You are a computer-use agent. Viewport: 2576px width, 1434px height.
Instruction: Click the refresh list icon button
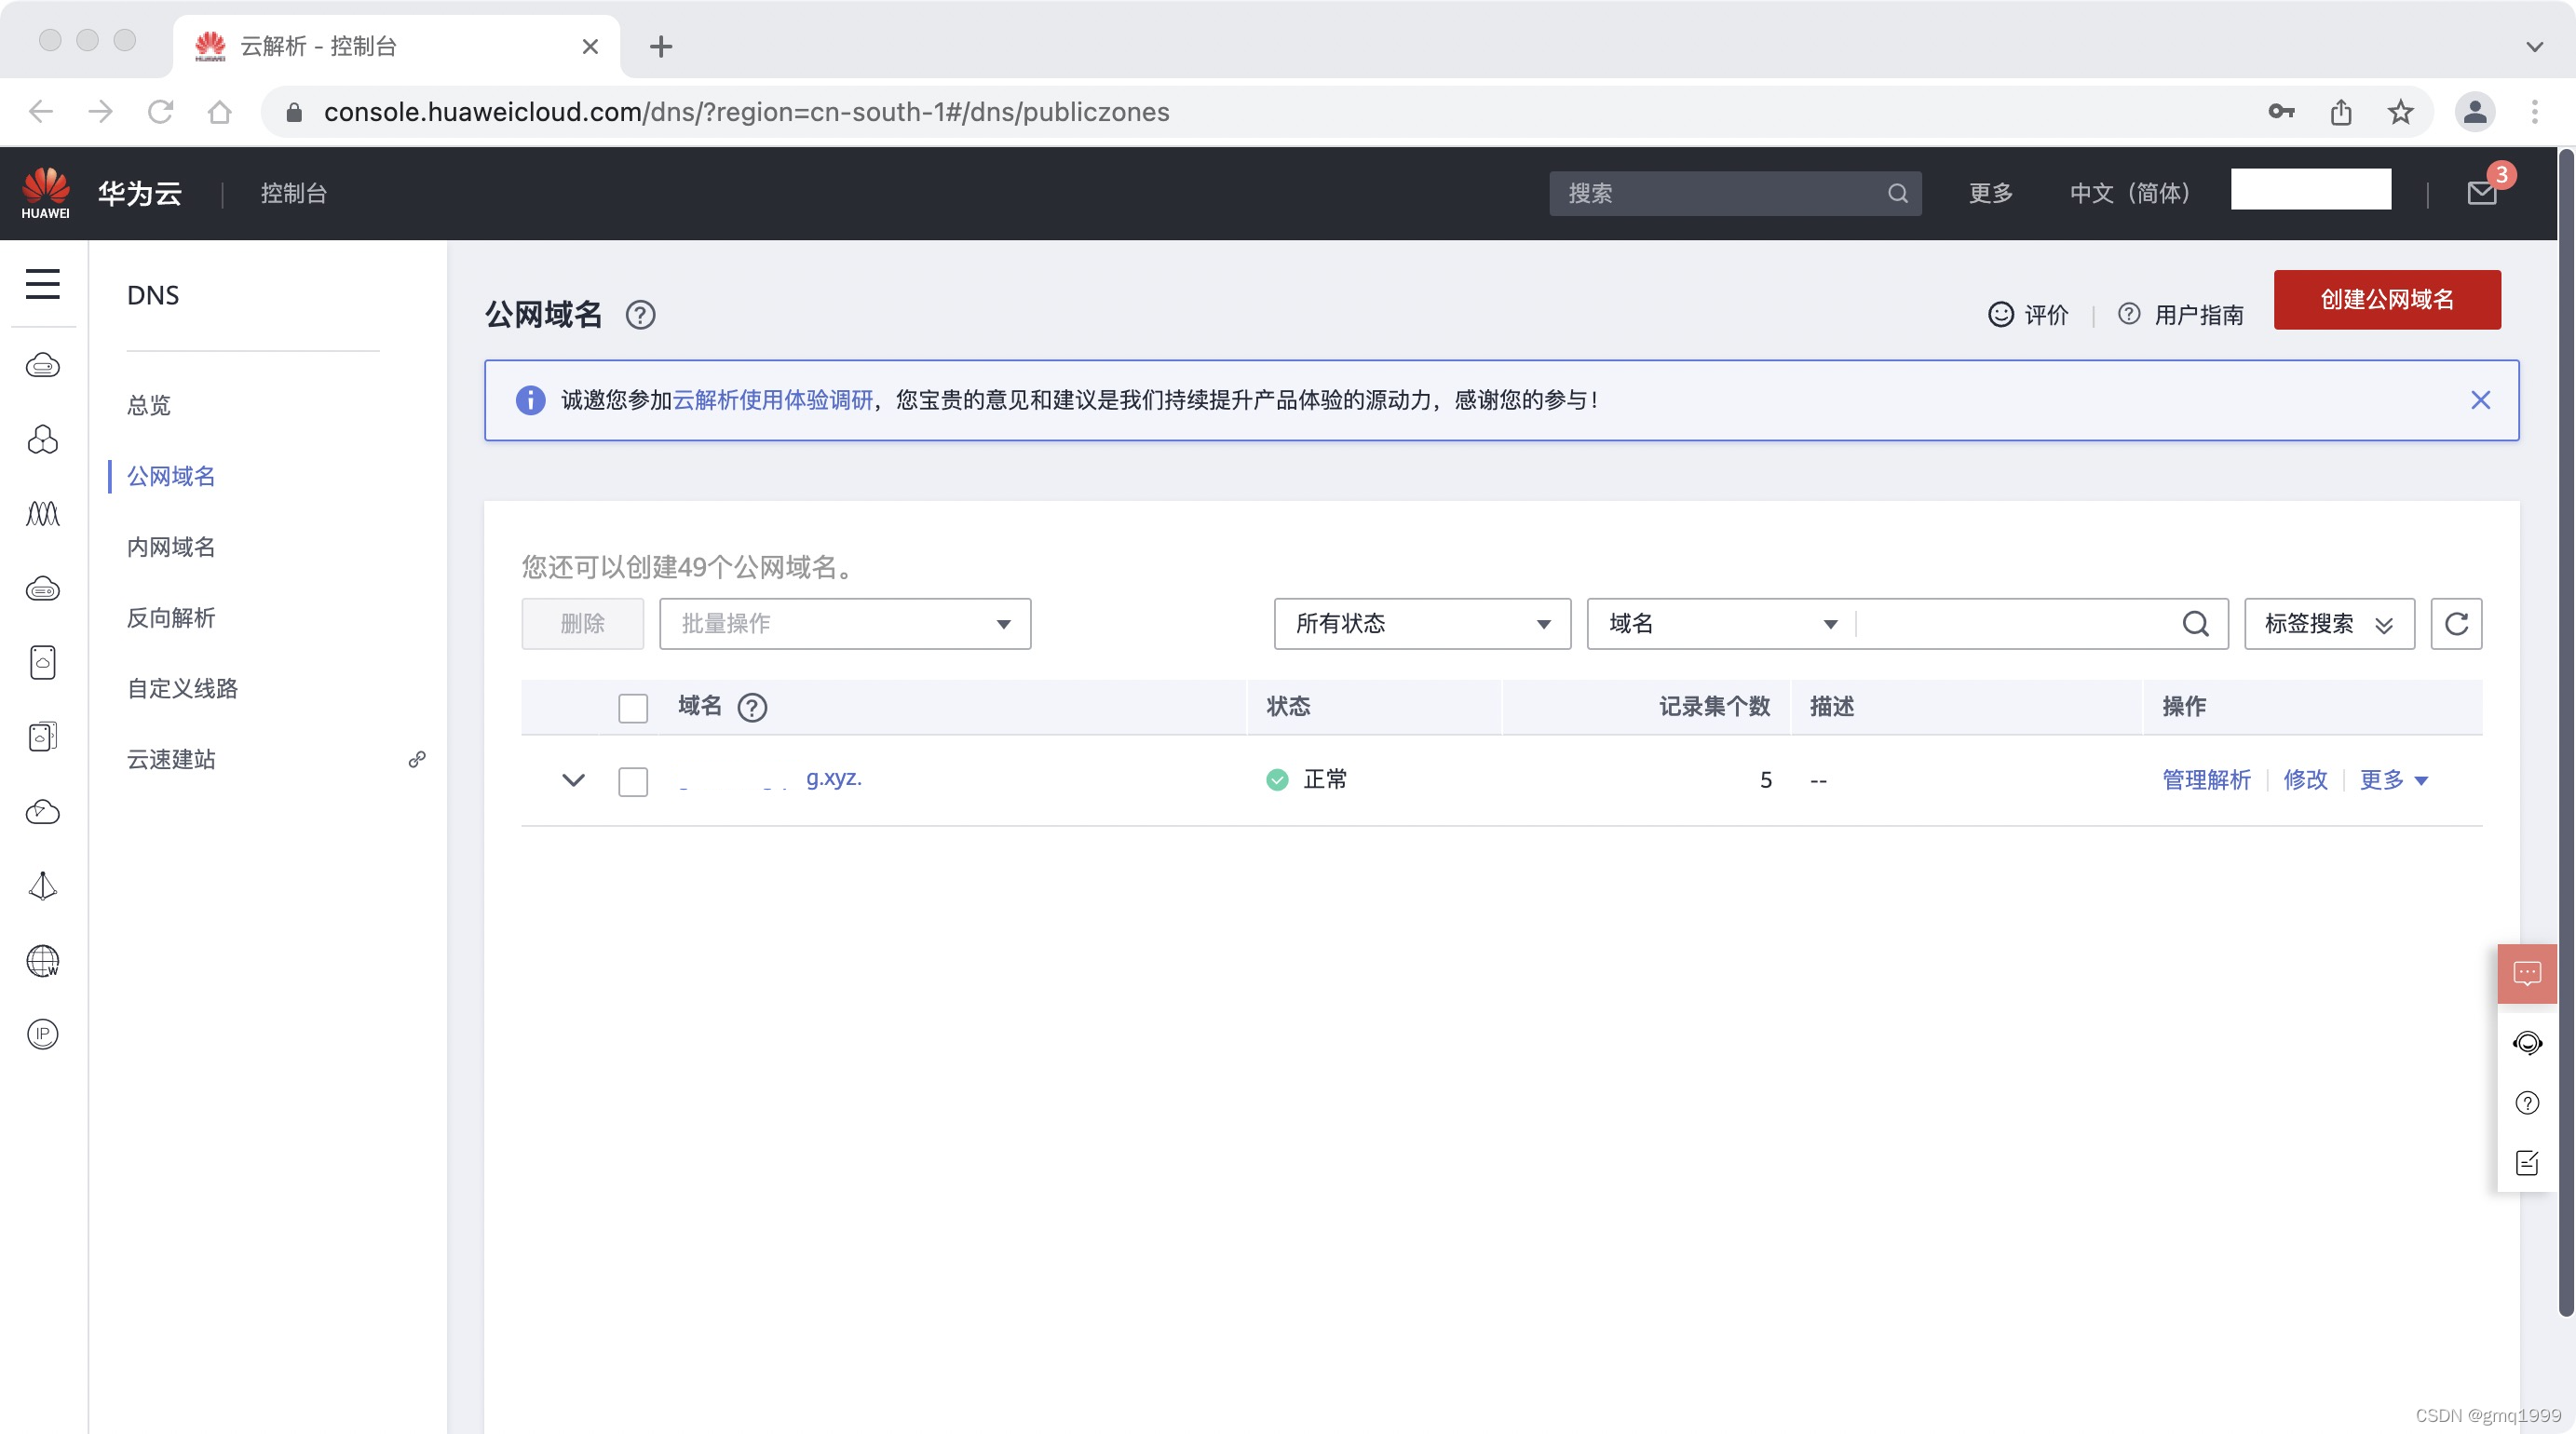[2456, 624]
